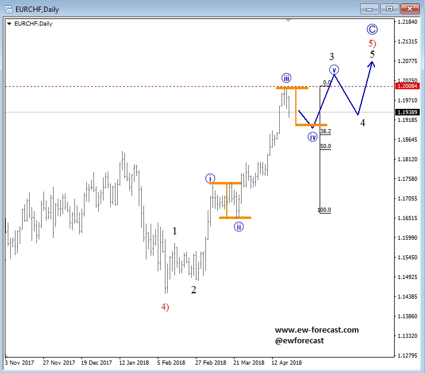Click the 1.15990 price axis value
The image size is (425, 373).
pyautogui.click(x=407, y=238)
